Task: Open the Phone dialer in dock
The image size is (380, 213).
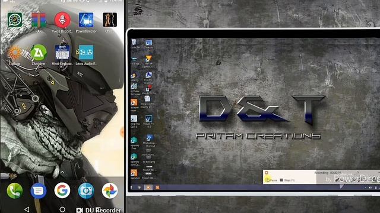Action: pos(15,191)
